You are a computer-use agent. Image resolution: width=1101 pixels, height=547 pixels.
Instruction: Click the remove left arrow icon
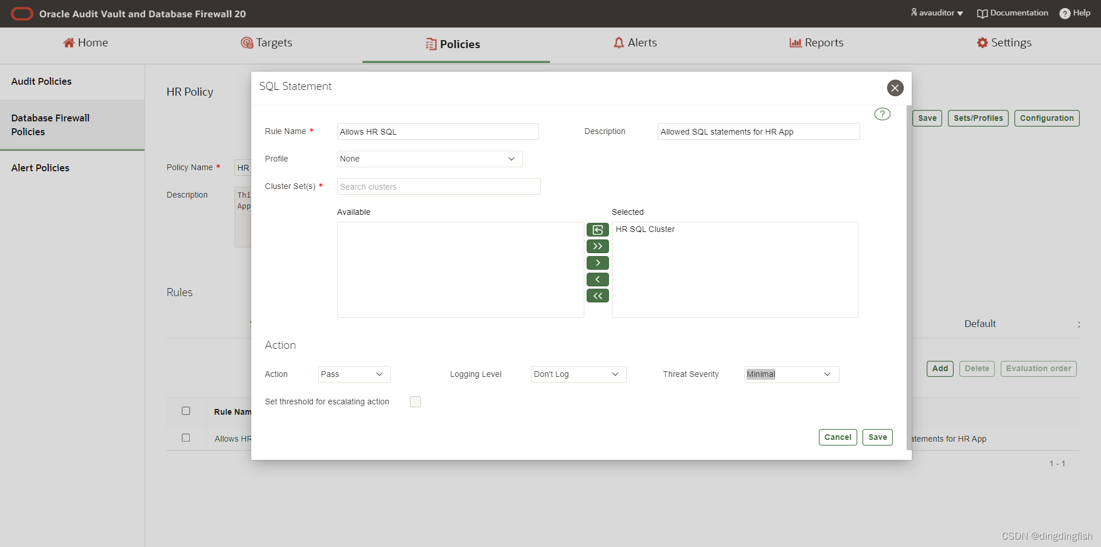coord(598,280)
